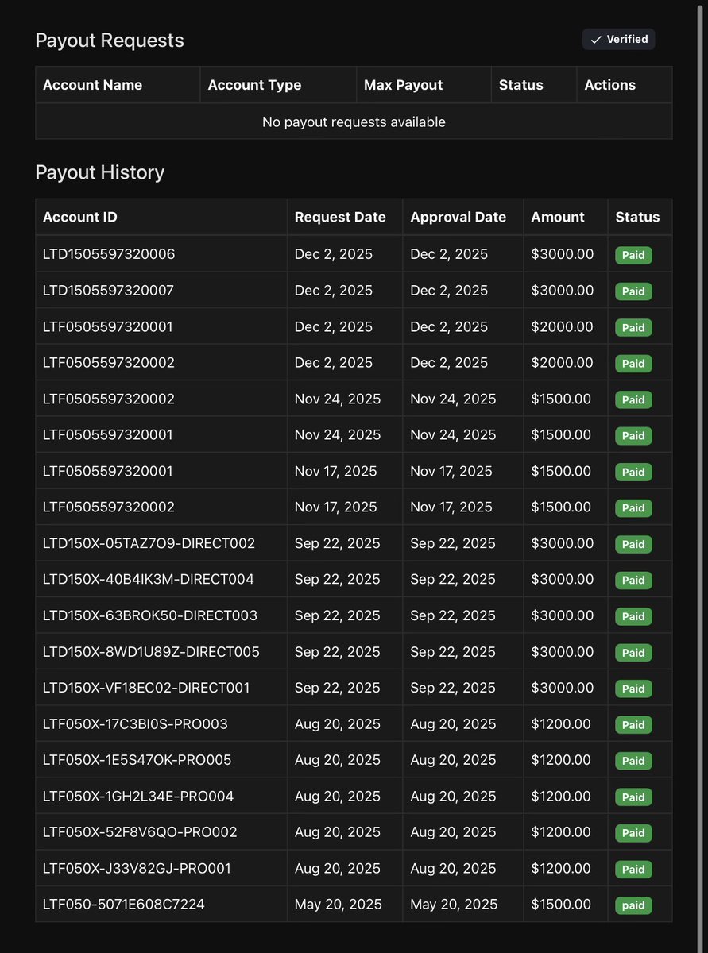Click account LTD150X-8WD1U89Z-DIRECT005
708x953 pixels.
click(151, 651)
